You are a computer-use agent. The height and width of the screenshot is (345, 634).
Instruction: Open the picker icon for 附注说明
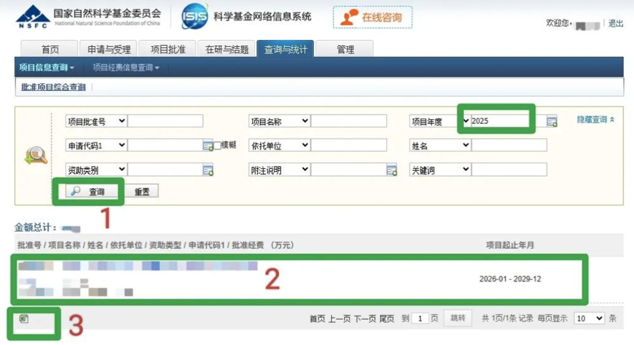(392, 171)
